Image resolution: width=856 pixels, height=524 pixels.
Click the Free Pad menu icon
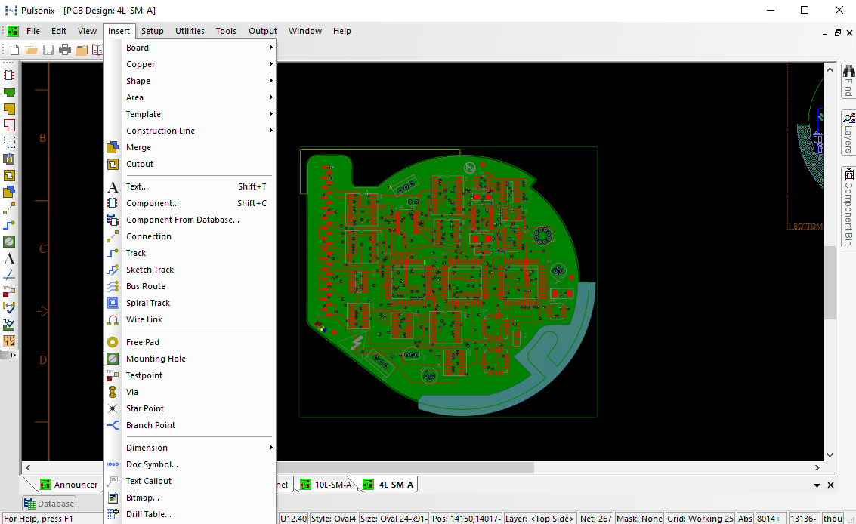(113, 342)
